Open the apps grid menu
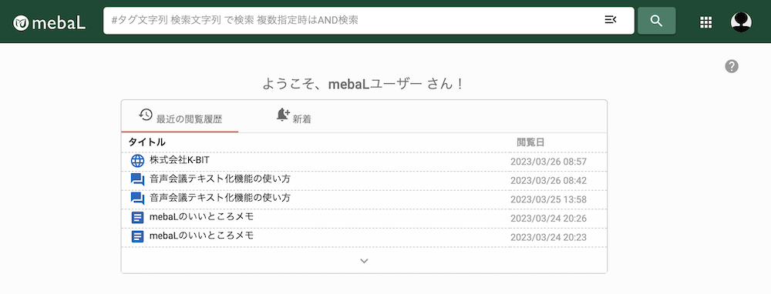The image size is (771, 294). tap(706, 22)
